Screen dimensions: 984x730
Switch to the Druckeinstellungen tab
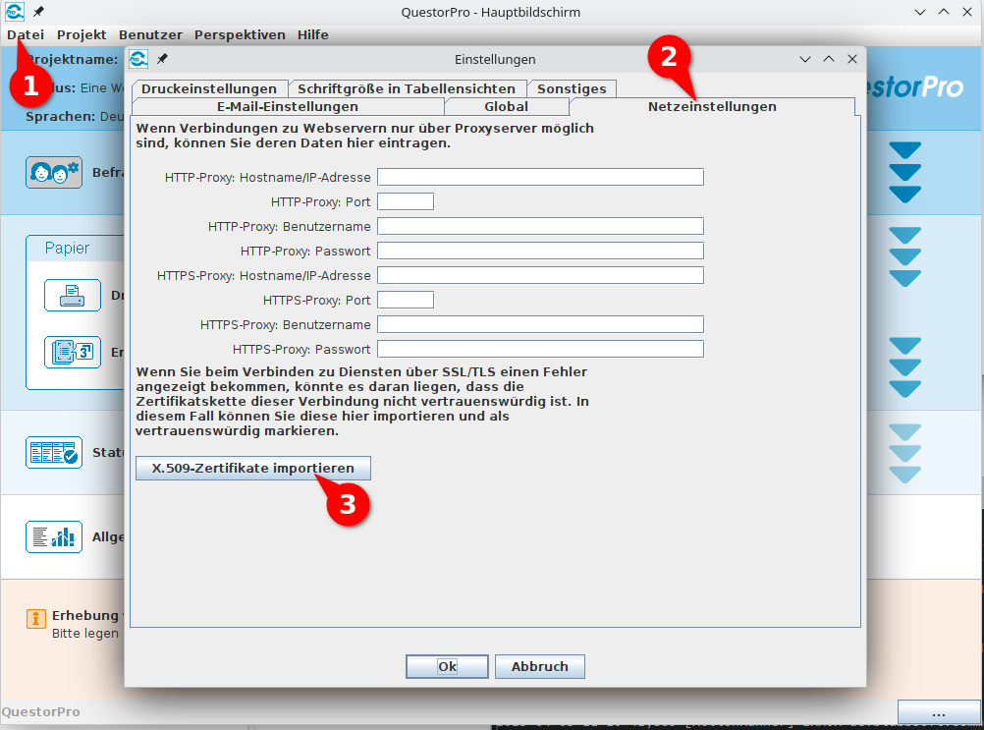point(208,88)
